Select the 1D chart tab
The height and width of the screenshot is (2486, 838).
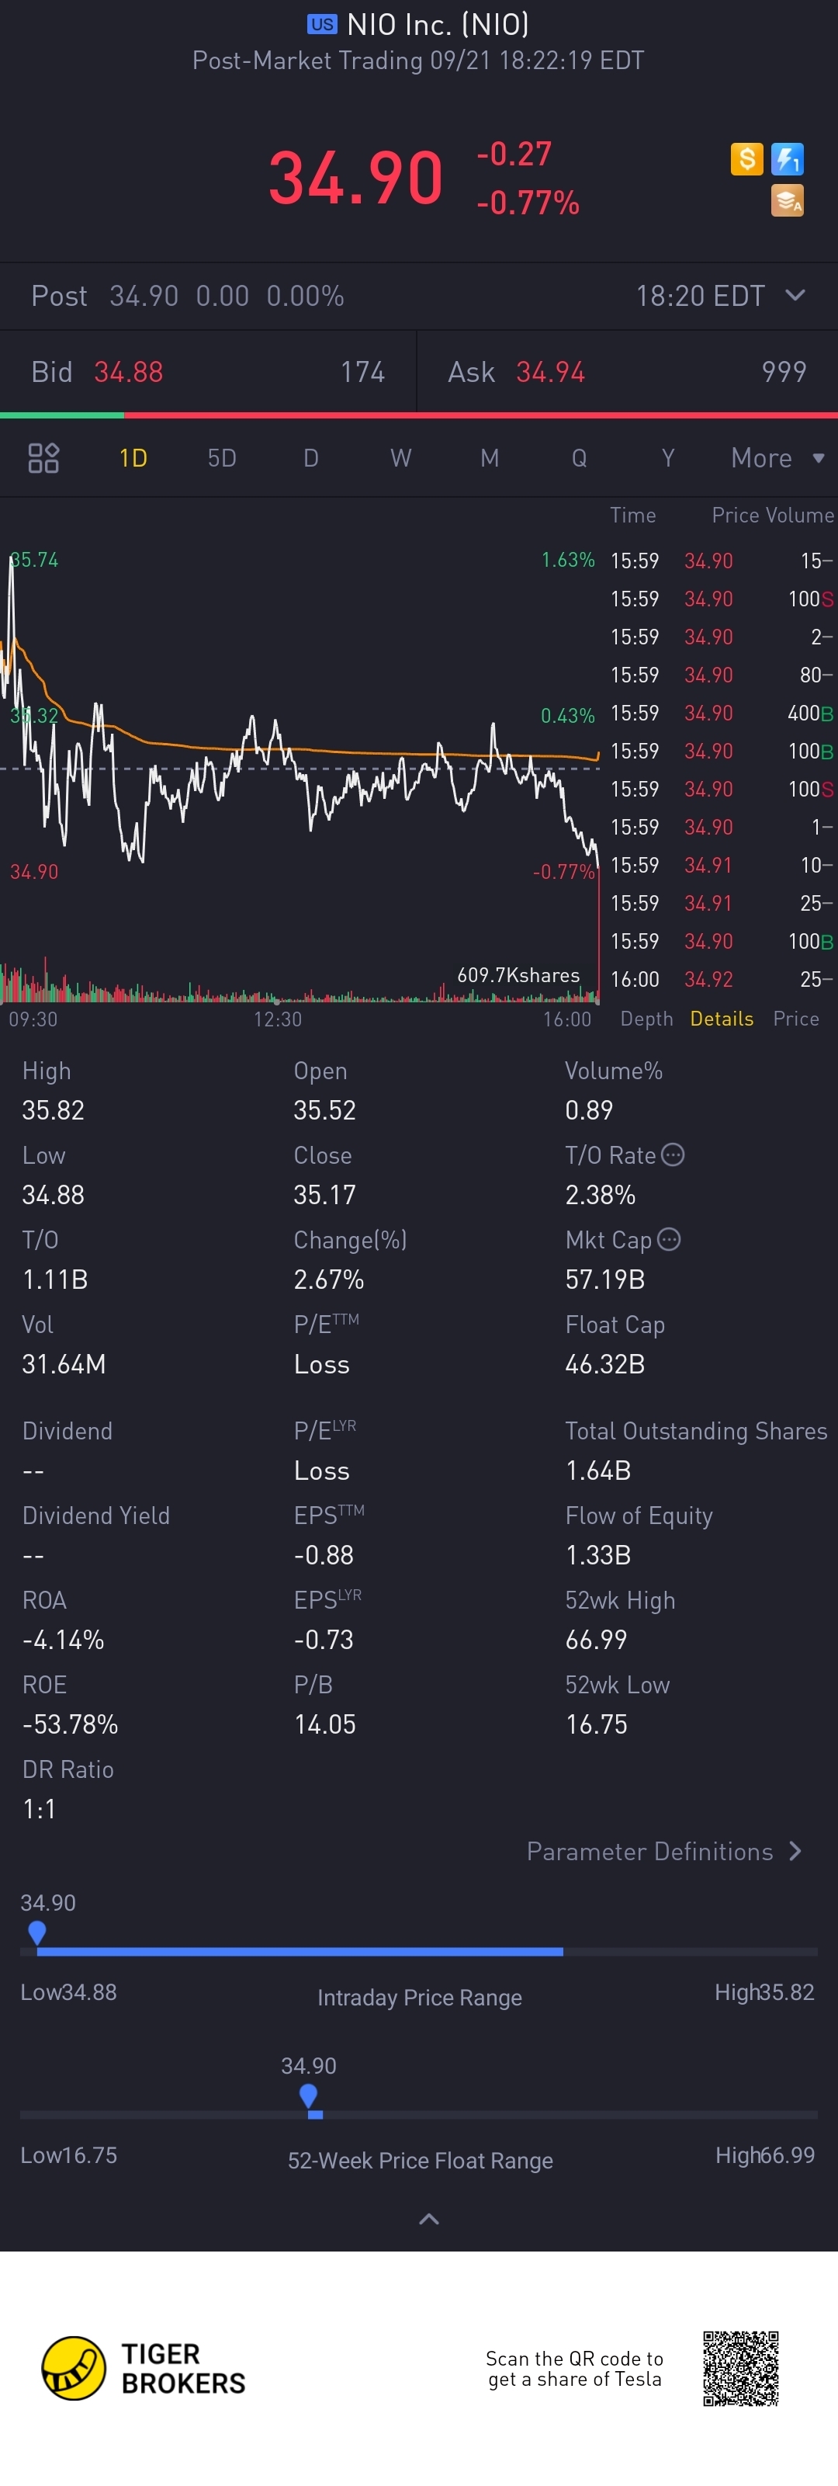tap(133, 457)
